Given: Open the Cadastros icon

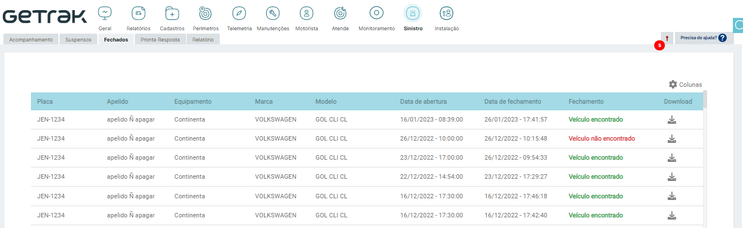Looking at the screenshot, I should point(172,13).
